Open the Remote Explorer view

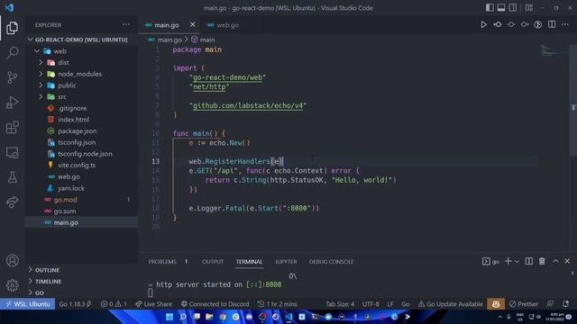click(x=12, y=152)
